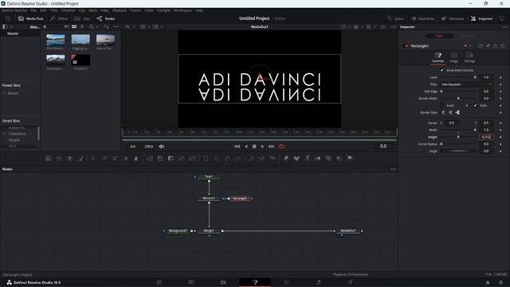
Task: Adjust the Border Width slider handle
Action: (x=459, y=98)
